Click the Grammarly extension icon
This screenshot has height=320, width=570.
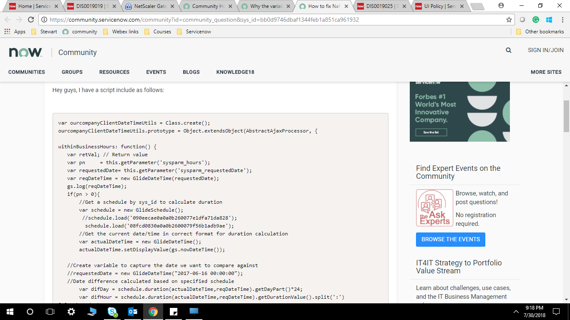536,20
